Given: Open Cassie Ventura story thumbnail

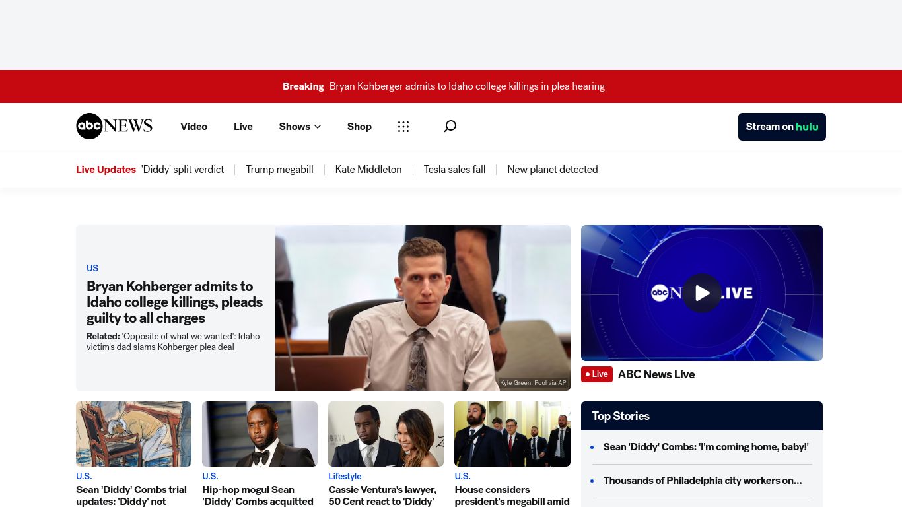Looking at the screenshot, I should coord(386,434).
